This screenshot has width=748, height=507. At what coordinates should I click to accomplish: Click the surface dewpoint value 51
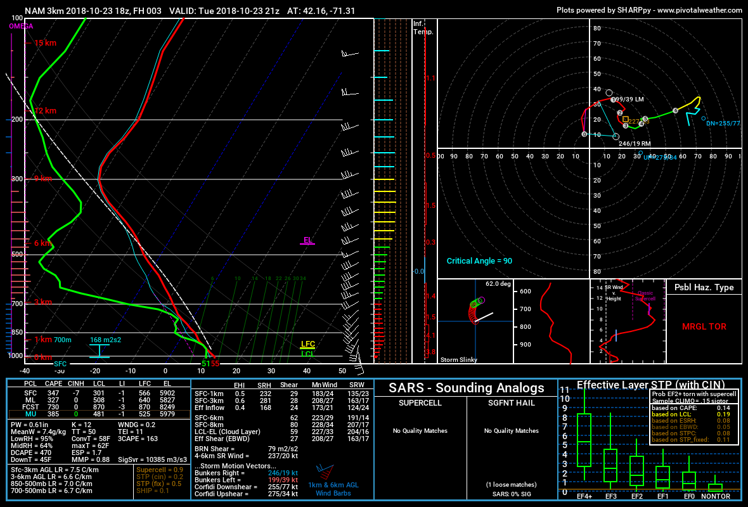(x=205, y=363)
